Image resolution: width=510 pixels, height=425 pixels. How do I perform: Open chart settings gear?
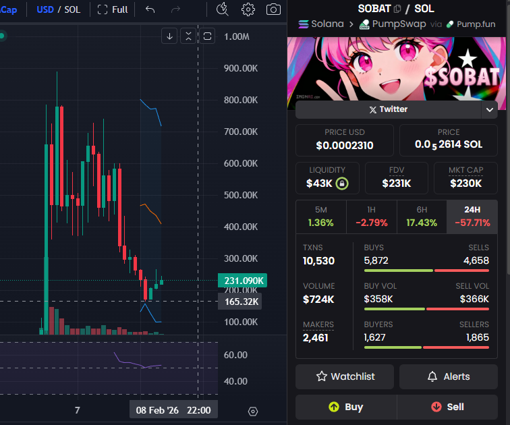248,9
